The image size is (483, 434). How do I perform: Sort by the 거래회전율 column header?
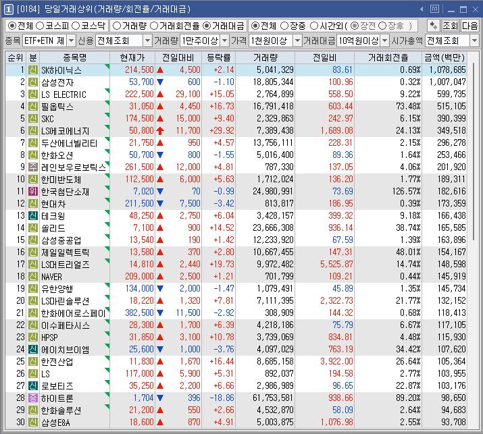pos(388,57)
